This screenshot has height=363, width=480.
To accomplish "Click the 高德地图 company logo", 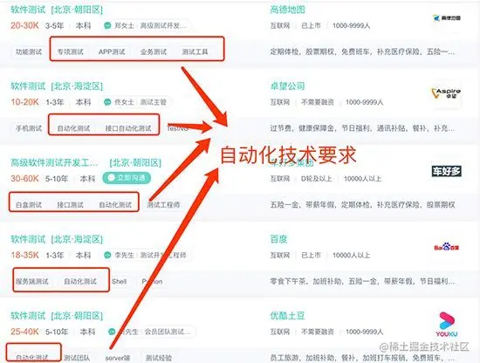I will 447,18.
